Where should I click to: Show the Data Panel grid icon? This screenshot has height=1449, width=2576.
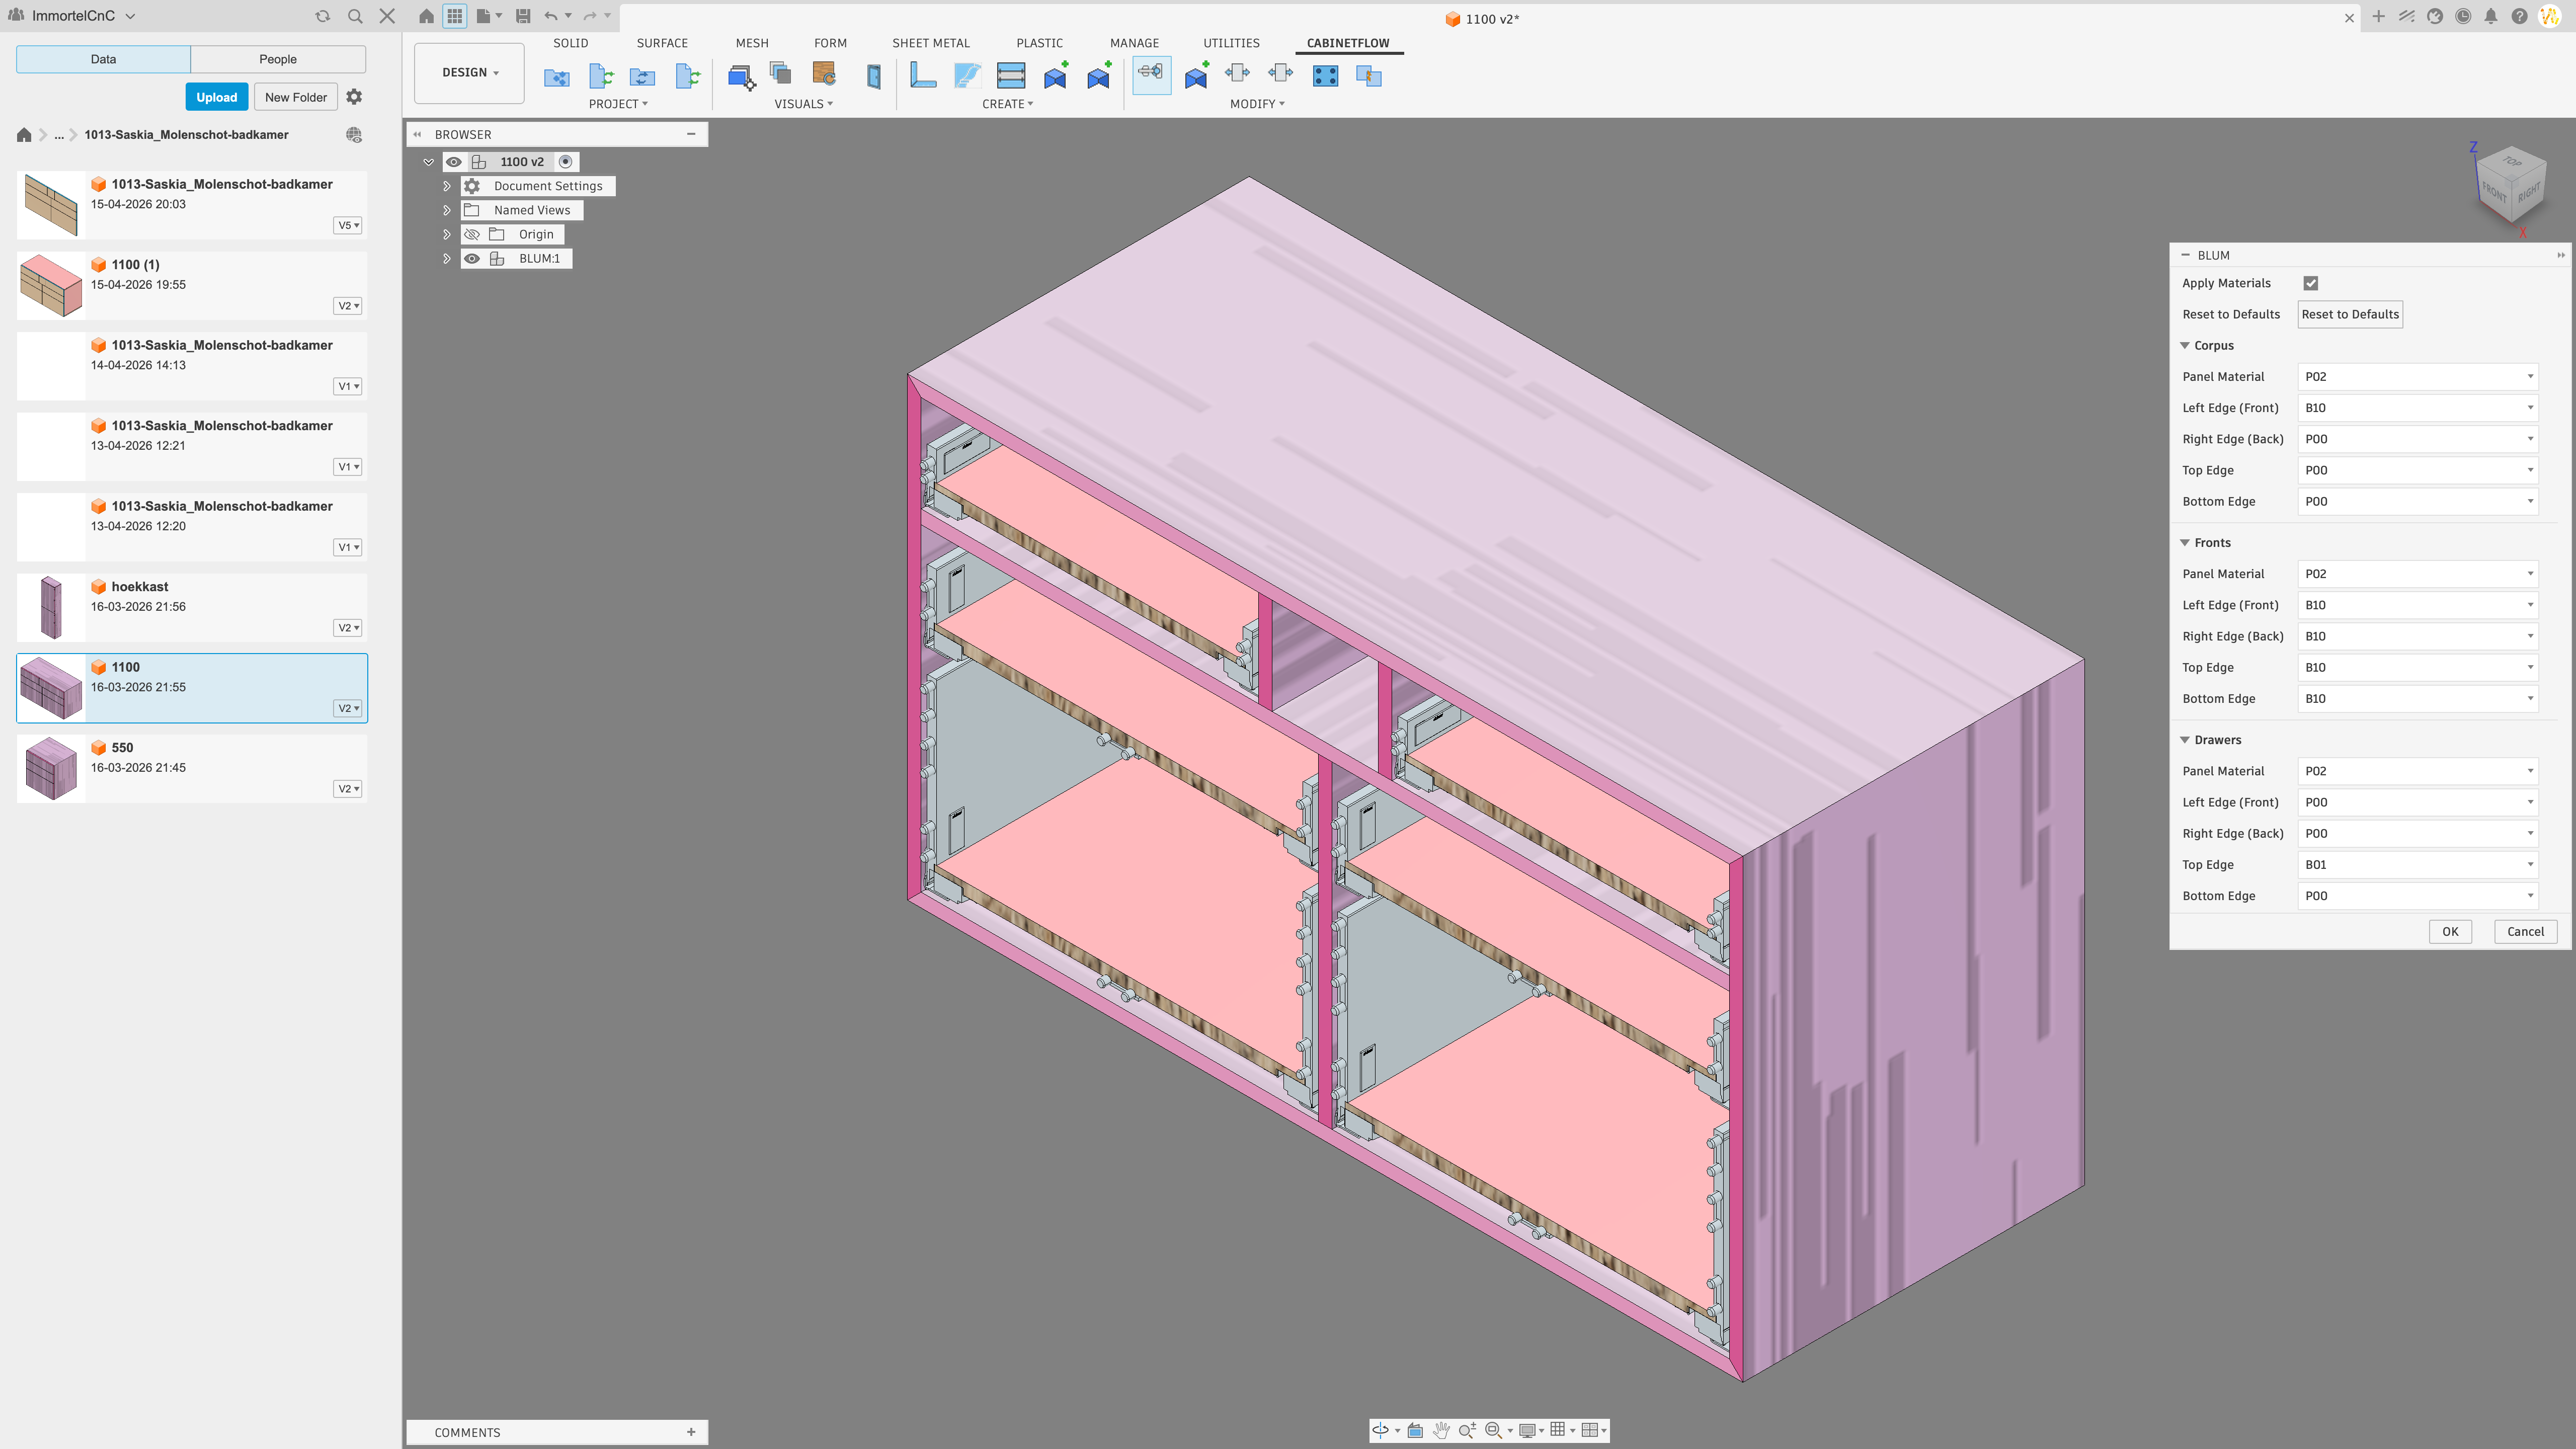coord(455,16)
